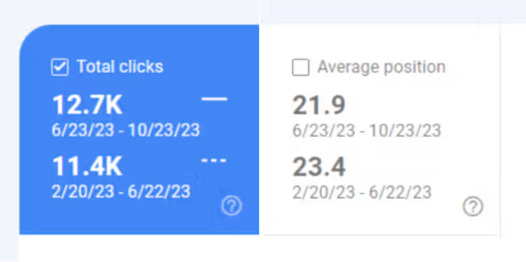526x262 pixels.
Task: Click dashed line legend beside 11.4K
Action: (214, 160)
